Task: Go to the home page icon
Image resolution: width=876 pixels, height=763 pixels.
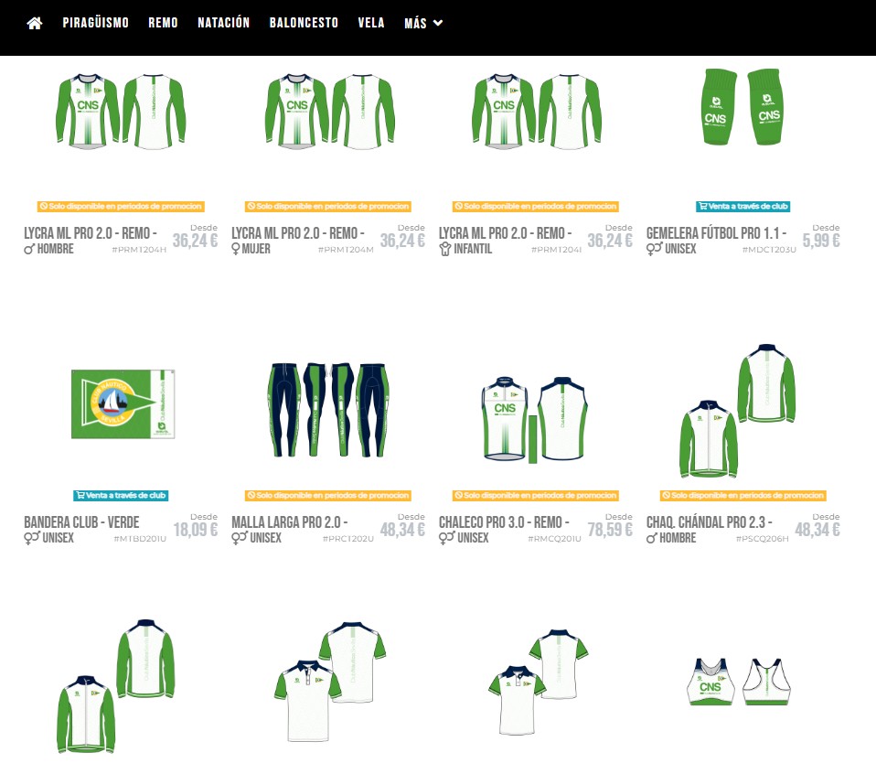Action: point(35,23)
